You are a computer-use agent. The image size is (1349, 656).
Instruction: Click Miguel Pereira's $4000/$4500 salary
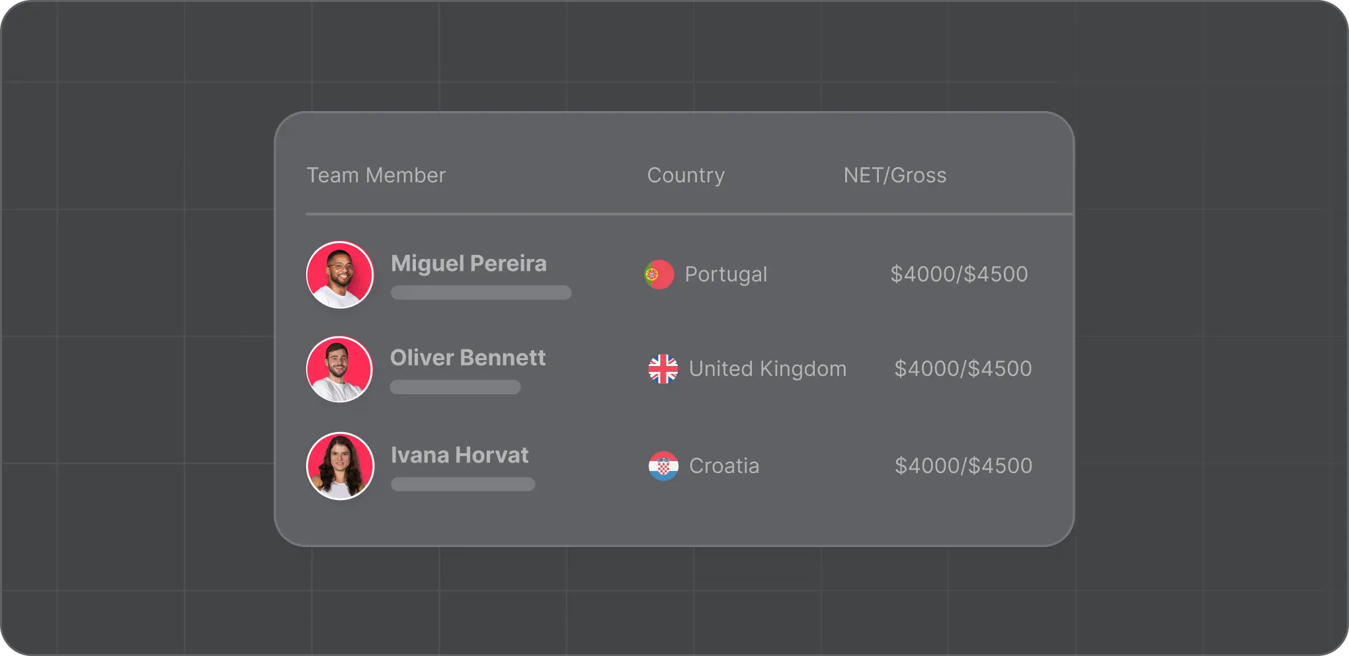[x=959, y=274]
